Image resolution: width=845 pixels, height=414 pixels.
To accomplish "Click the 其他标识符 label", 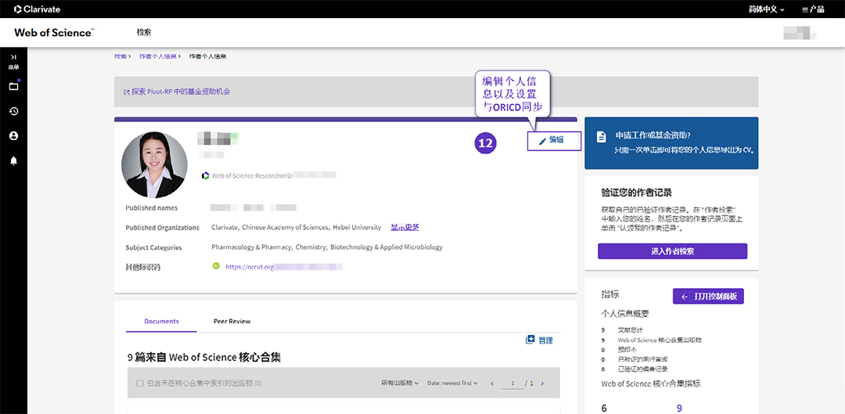I will coord(143,267).
